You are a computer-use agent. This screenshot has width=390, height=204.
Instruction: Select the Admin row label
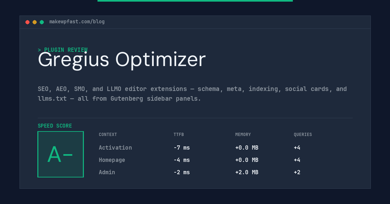tap(107, 172)
